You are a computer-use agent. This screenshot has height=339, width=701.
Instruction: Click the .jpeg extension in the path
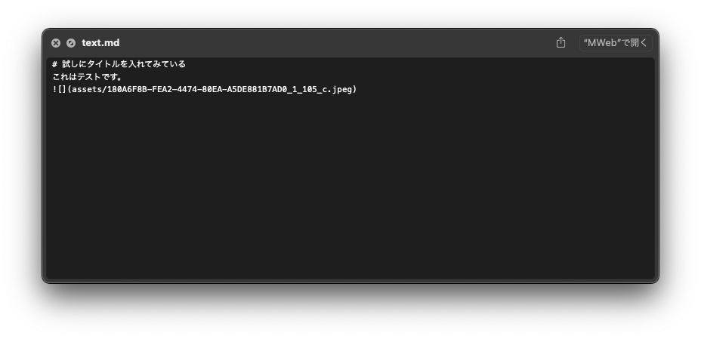(341, 89)
